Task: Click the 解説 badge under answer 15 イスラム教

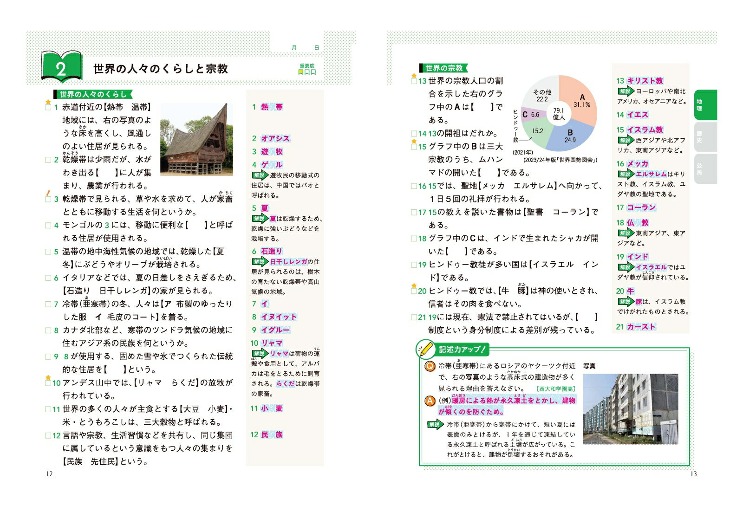Action: (626, 140)
